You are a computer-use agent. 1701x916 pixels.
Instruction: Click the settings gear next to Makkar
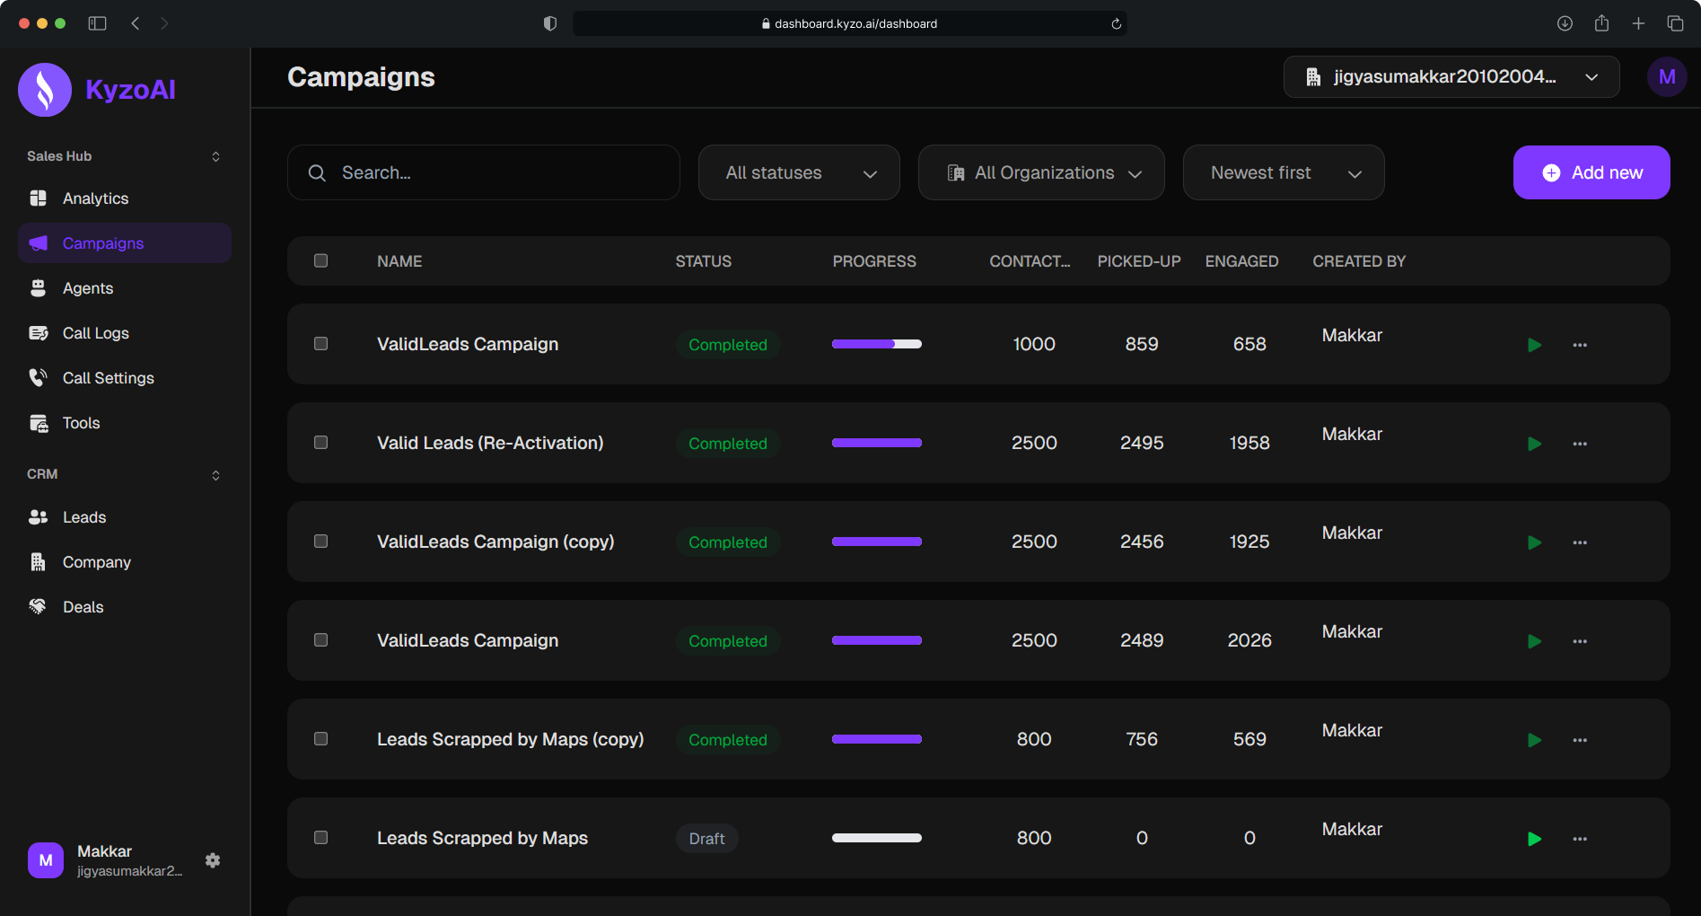(213, 860)
